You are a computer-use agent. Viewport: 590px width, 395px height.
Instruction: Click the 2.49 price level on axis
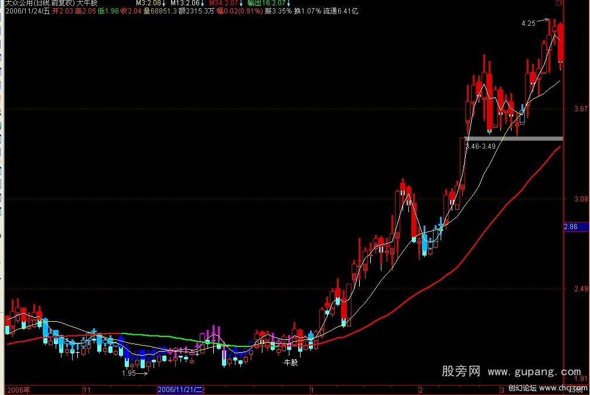[579, 289]
